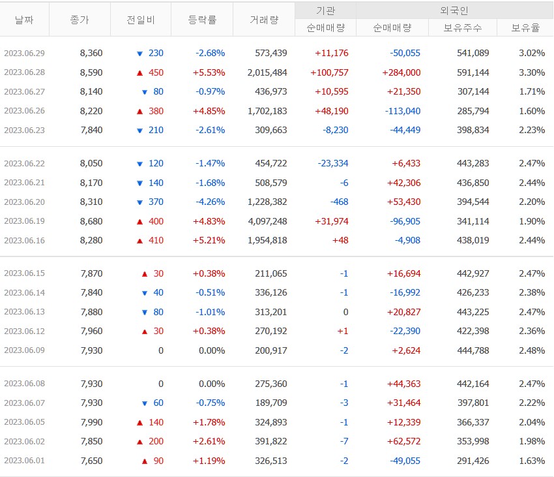Click the blue 370 price change

pos(156,202)
